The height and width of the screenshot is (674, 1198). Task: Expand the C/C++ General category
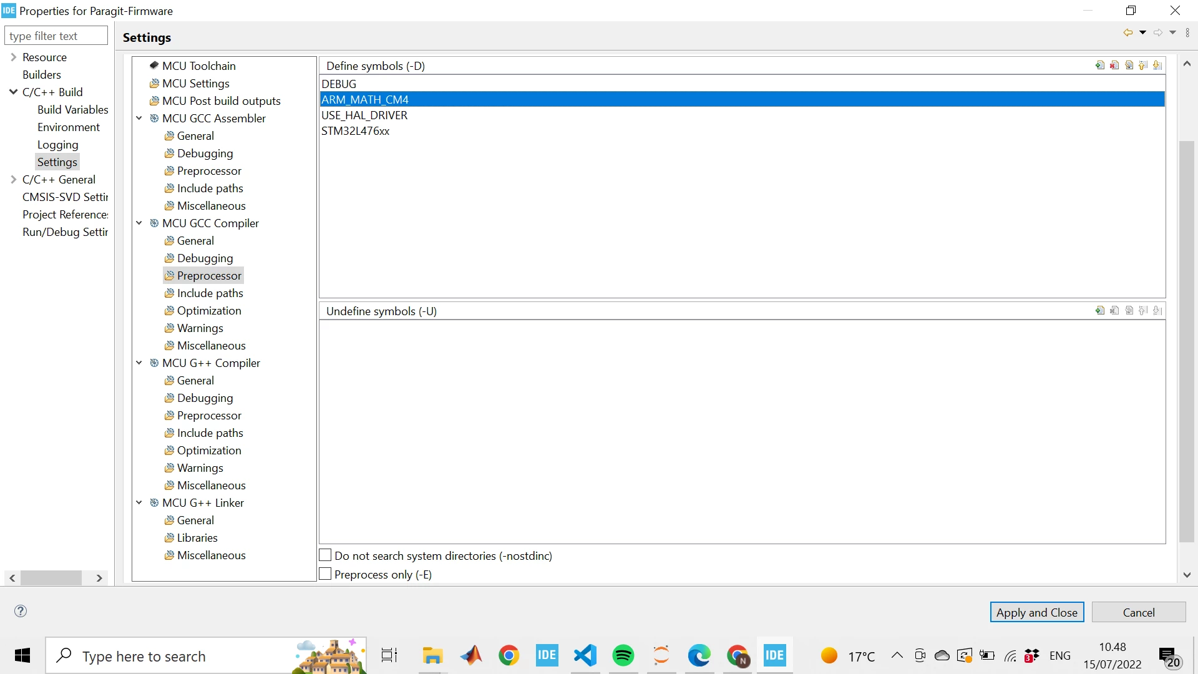pos(13,179)
